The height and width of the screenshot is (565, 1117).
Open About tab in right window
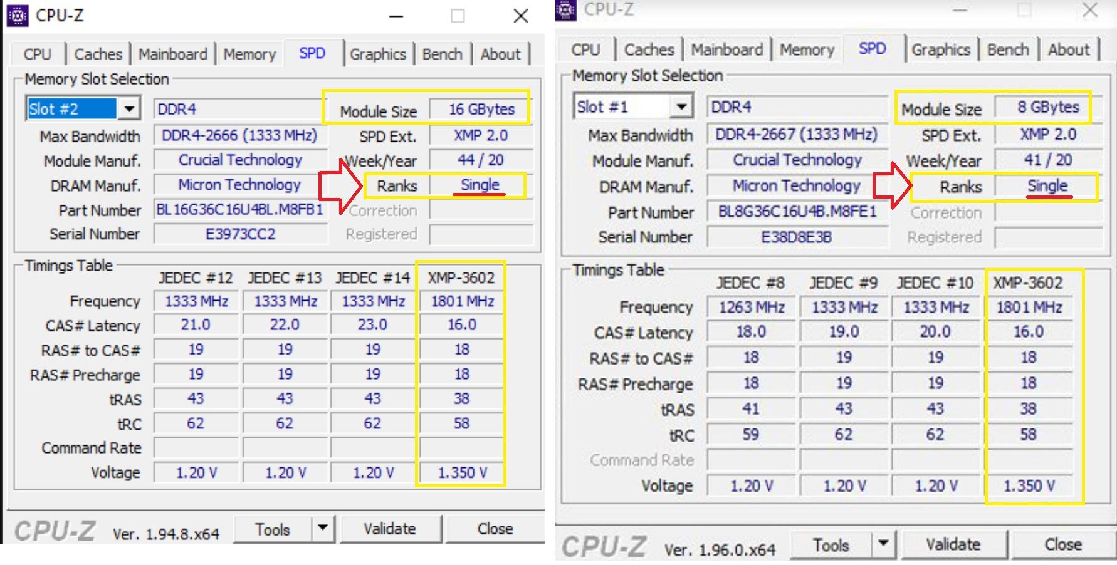1069,49
